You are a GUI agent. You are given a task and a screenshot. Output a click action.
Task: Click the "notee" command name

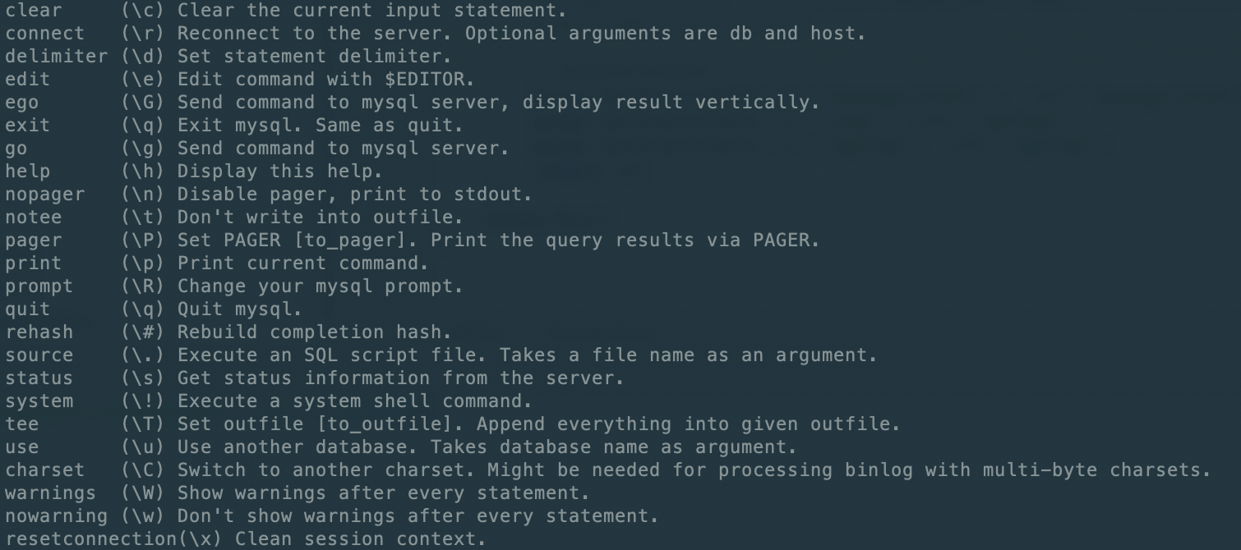tap(33, 218)
